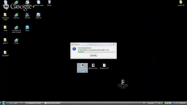Screen dimensions: 187x105
Task: Select the OptiFine_1.6.4 file icon
Action: pos(93,66)
